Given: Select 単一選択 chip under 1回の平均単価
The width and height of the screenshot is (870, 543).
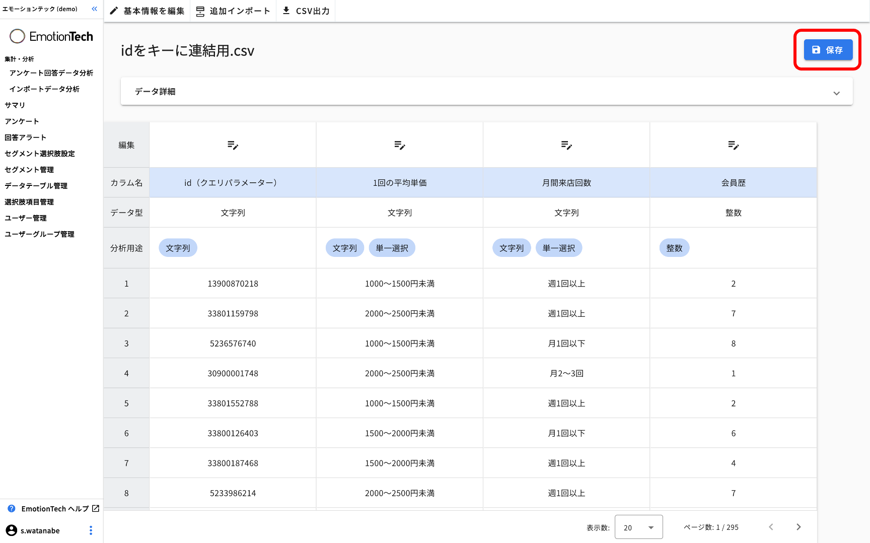Looking at the screenshot, I should [x=392, y=248].
